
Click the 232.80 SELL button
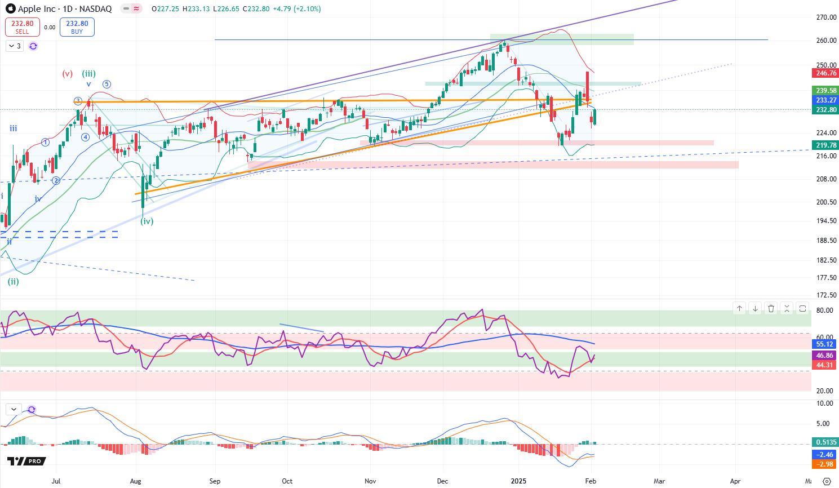point(22,27)
